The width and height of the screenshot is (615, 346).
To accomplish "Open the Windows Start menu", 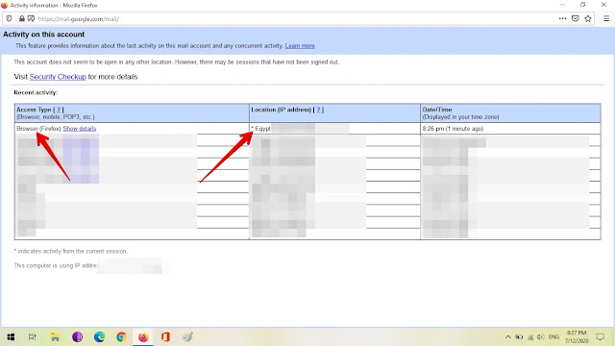I will point(11,337).
